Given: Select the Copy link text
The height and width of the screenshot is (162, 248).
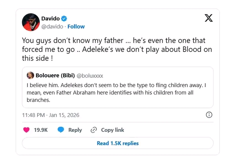Looking at the screenshot, I should (x=113, y=130).
